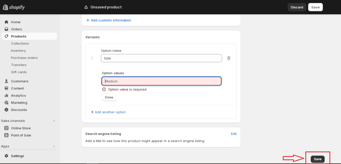Focus the Option name field with Size

click(x=162, y=58)
